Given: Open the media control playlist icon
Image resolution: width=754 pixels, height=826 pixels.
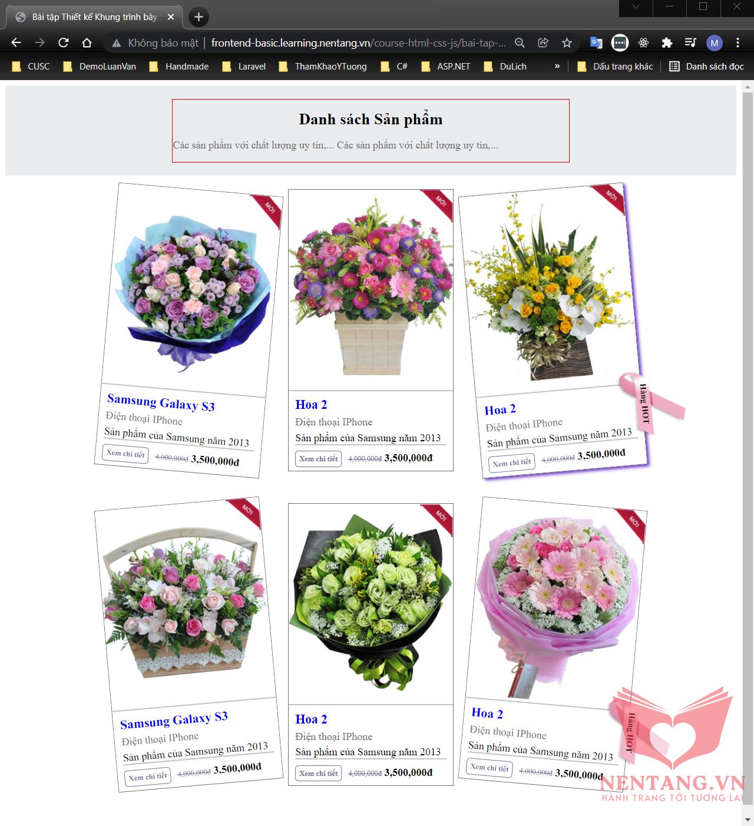Looking at the screenshot, I should (x=690, y=42).
